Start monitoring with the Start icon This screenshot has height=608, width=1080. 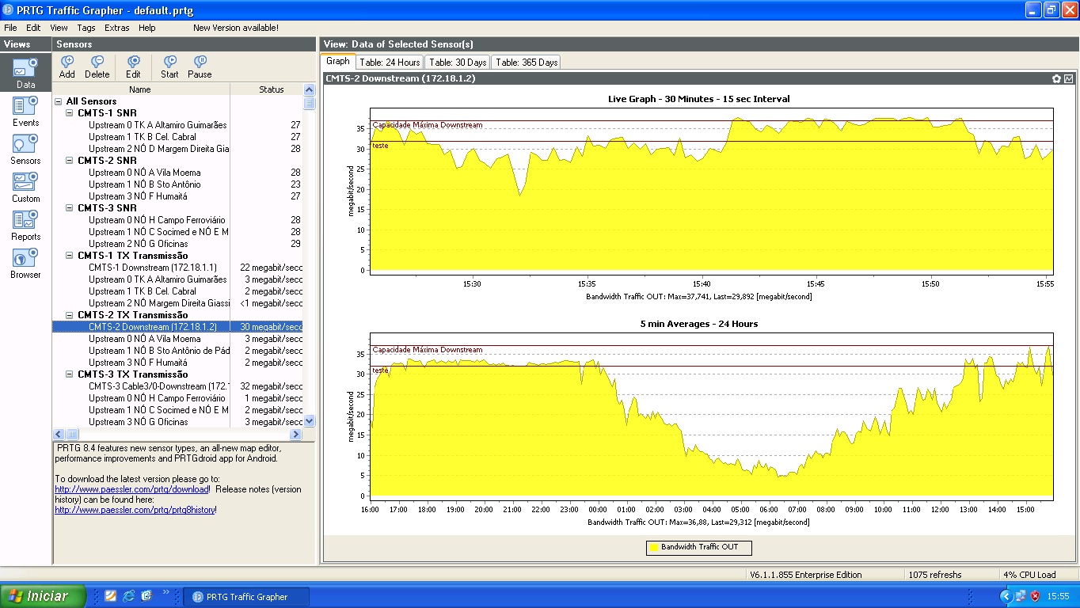(x=169, y=66)
